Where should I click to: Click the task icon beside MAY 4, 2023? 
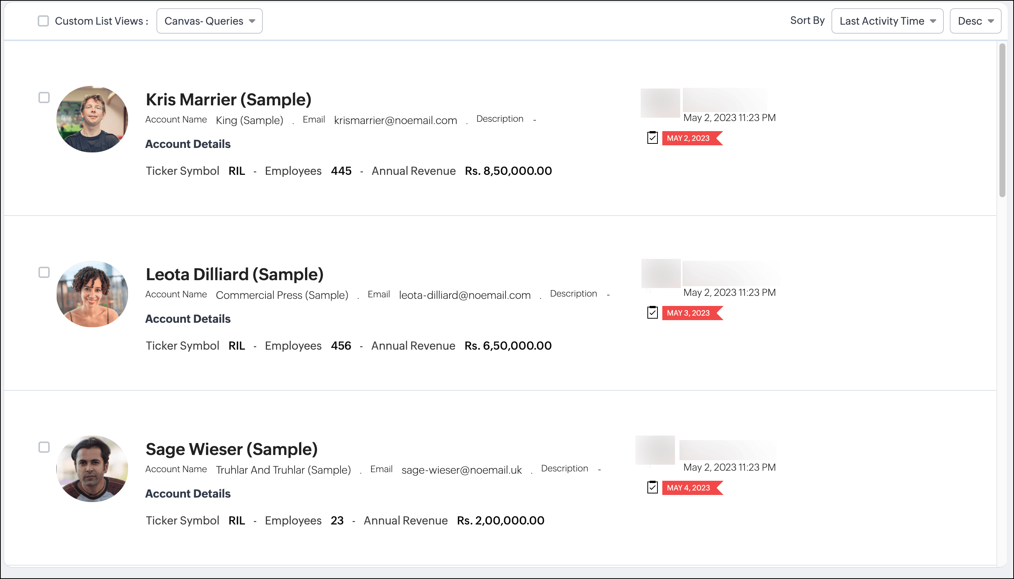click(x=653, y=487)
